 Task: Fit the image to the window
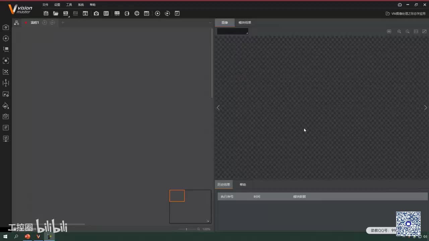pyautogui.click(x=424, y=31)
